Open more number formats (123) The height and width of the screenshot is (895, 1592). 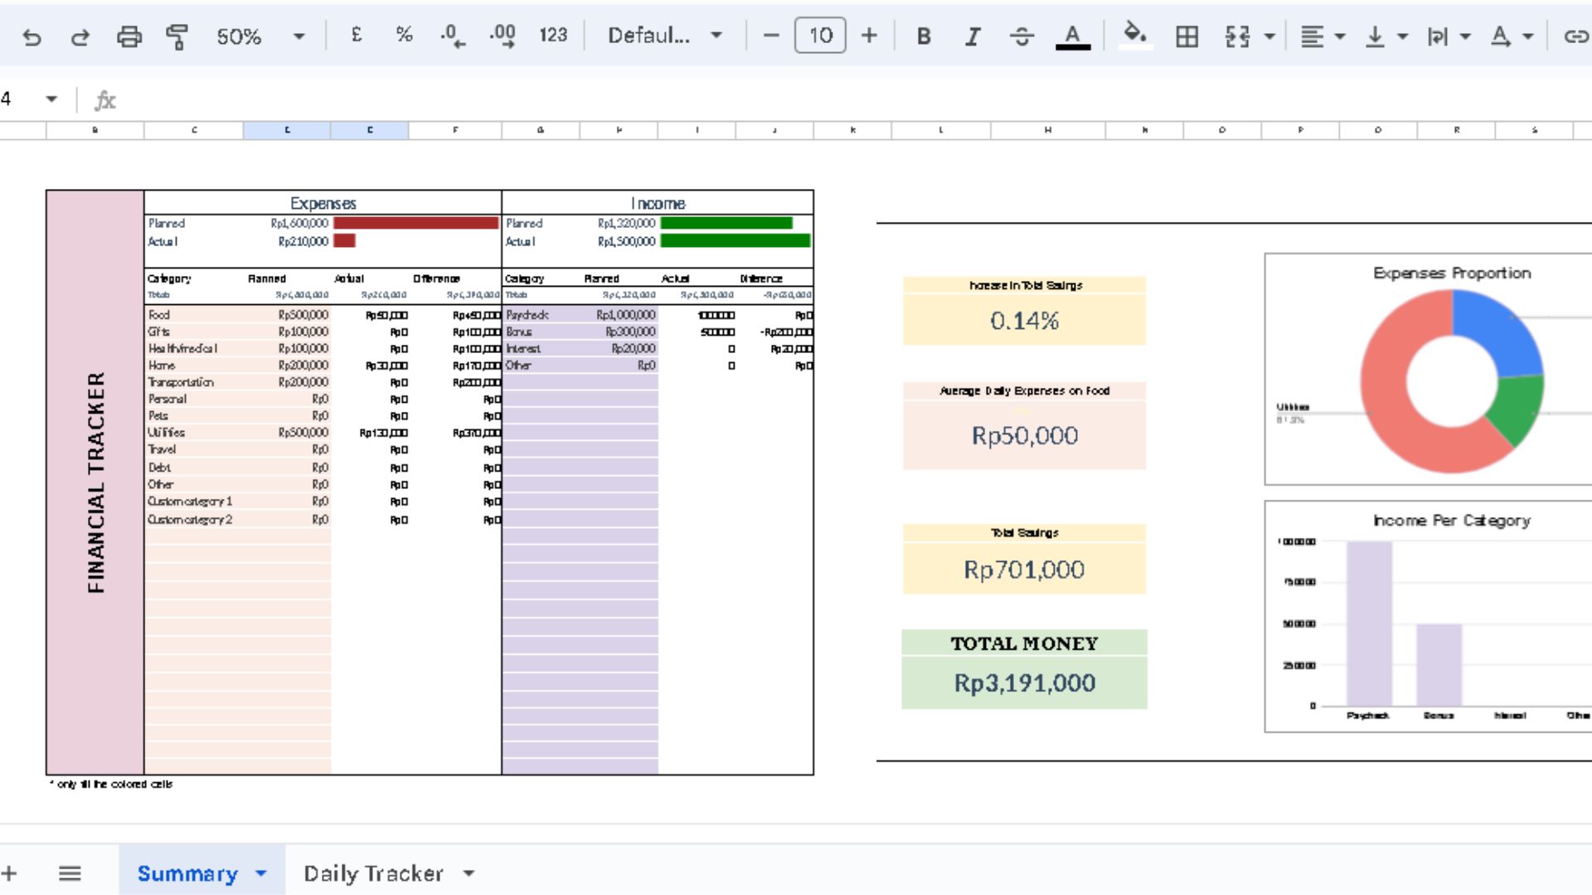point(553,35)
